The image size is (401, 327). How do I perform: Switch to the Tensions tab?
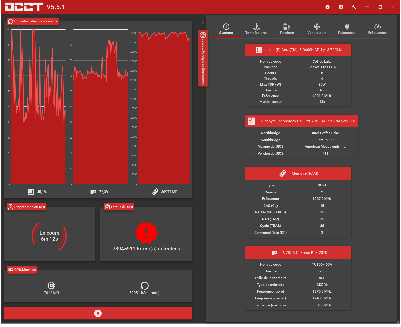(287, 29)
